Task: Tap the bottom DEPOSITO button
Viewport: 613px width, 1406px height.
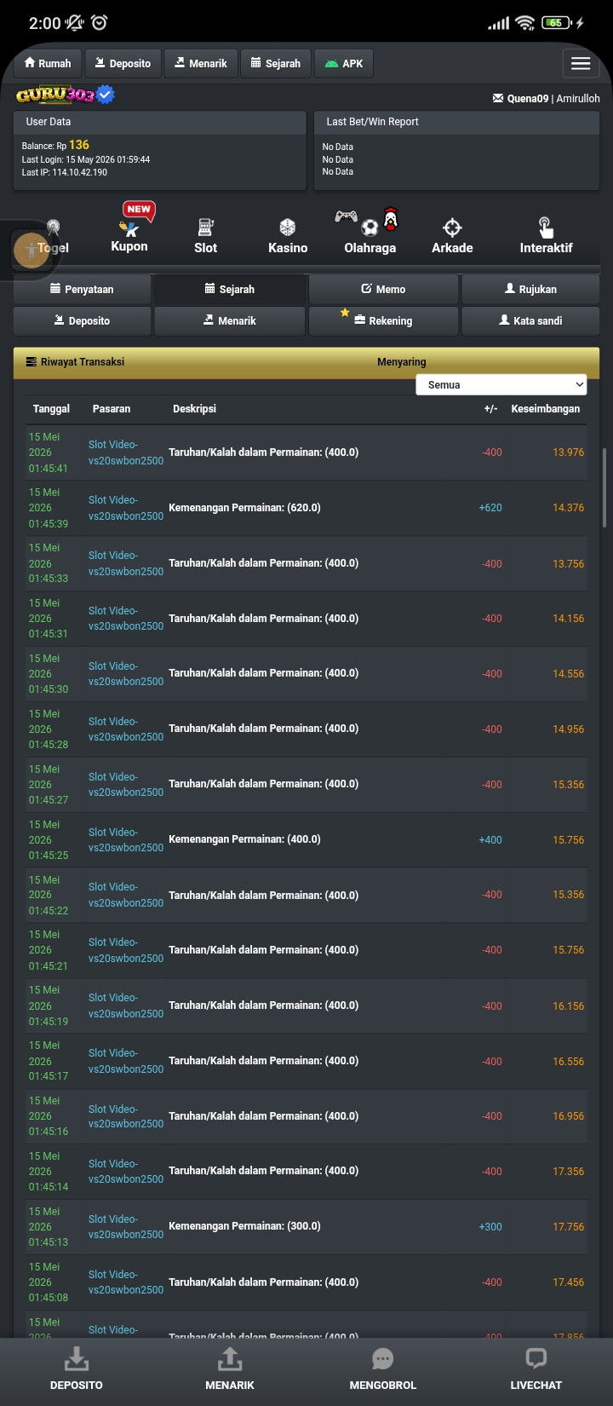Action: tap(77, 1369)
